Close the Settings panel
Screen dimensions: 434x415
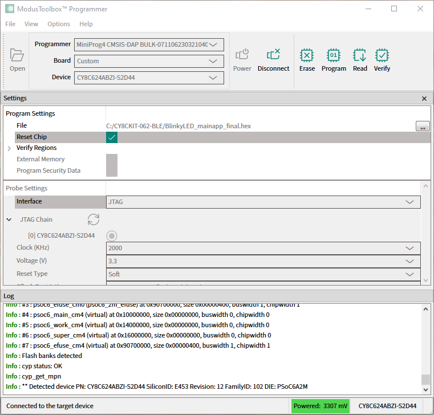click(424, 99)
